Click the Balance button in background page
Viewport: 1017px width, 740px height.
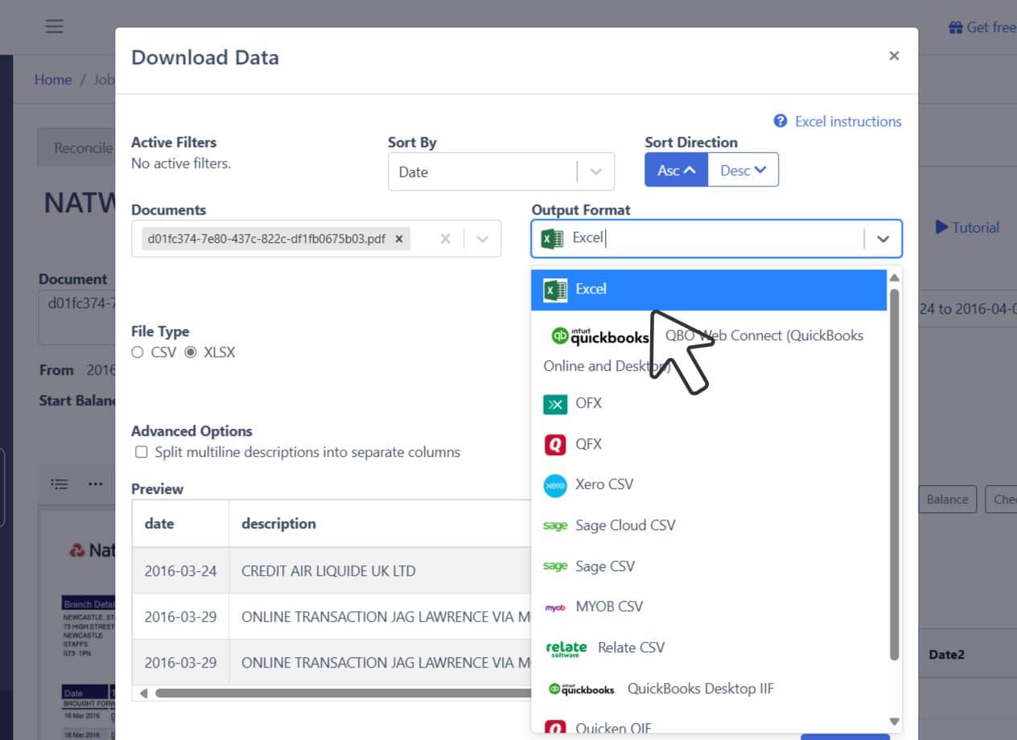tap(947, 499)
